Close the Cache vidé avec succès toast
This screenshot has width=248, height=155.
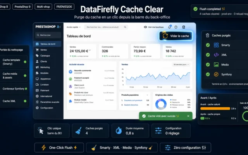(x=188, y=116)
